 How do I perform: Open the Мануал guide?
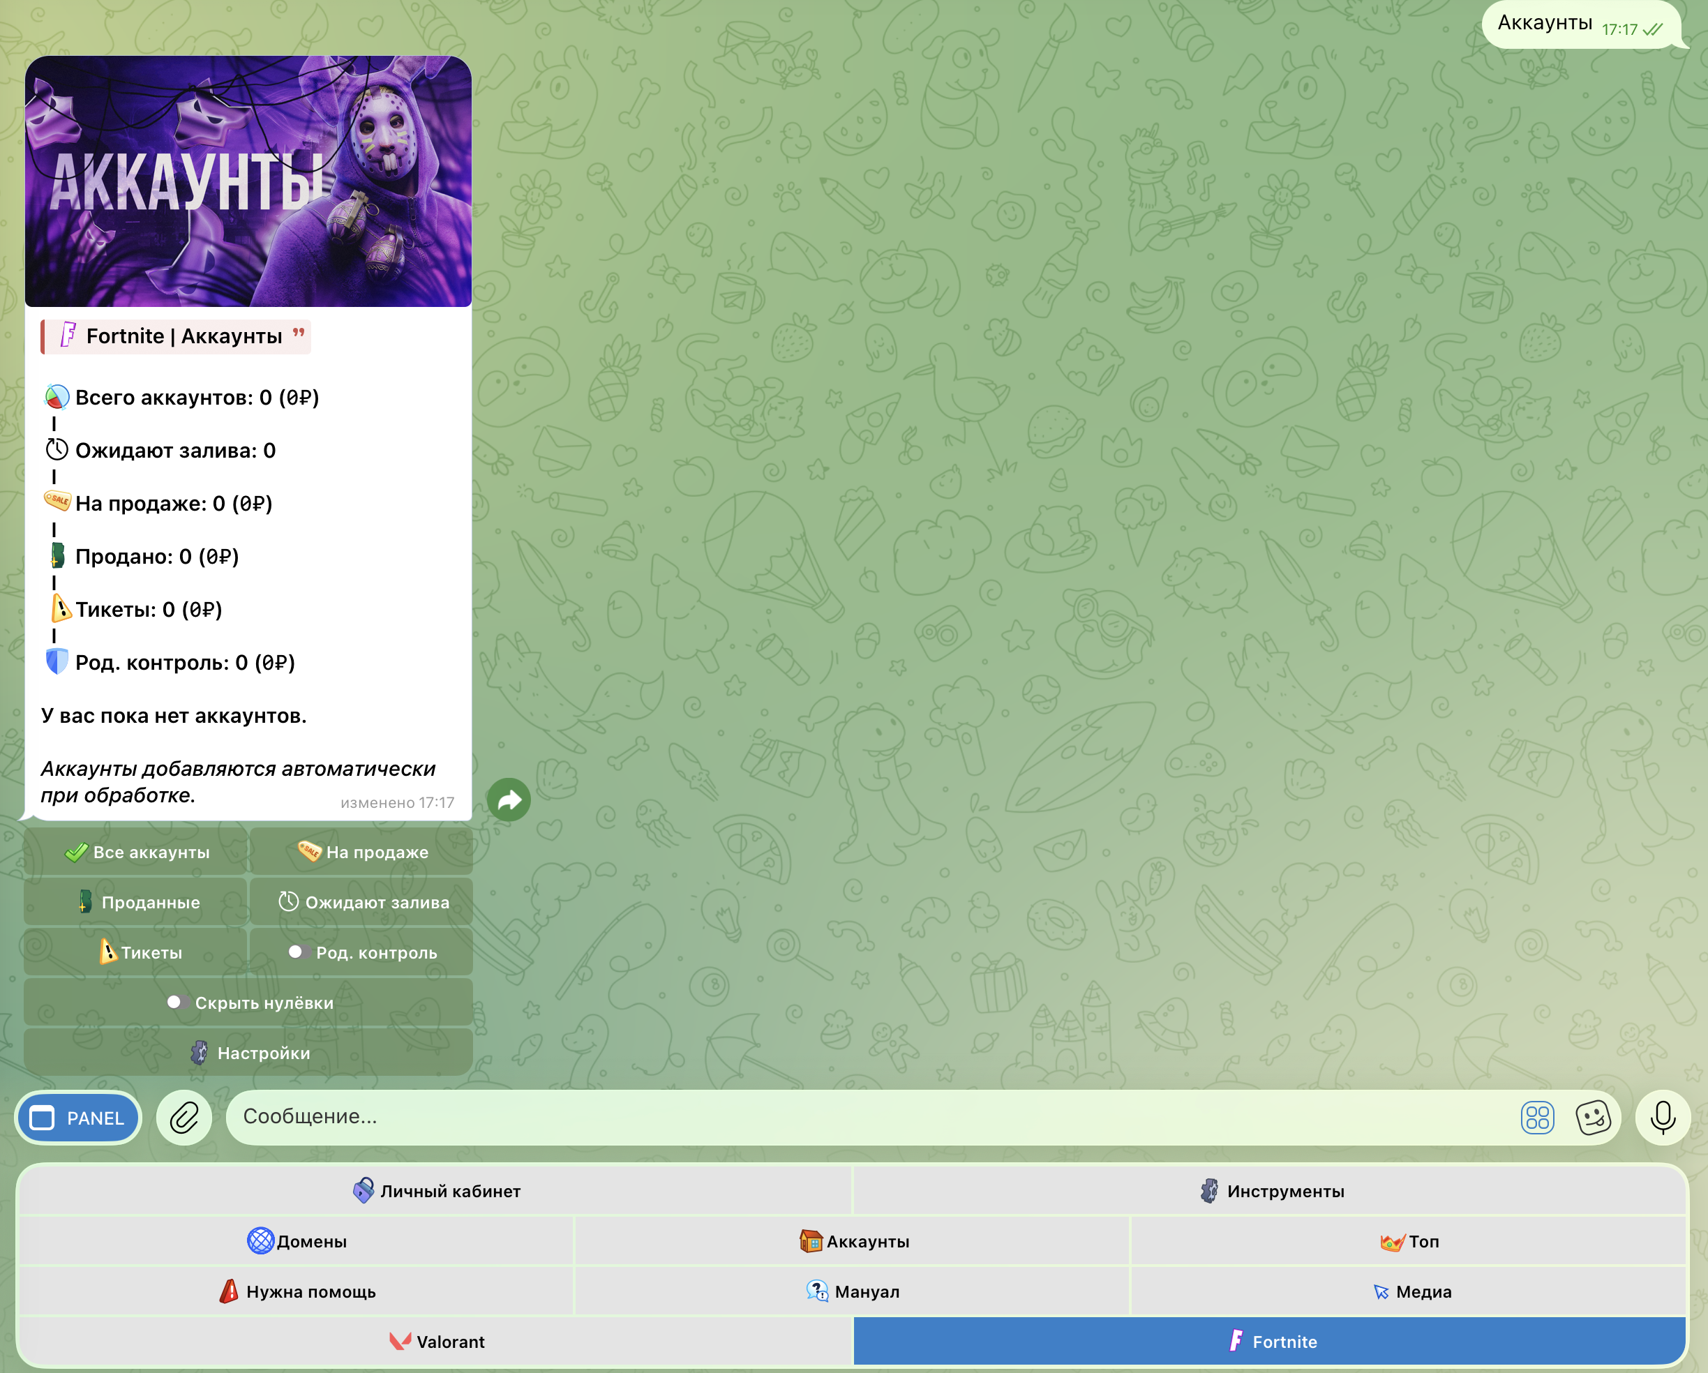point(853,1291)
